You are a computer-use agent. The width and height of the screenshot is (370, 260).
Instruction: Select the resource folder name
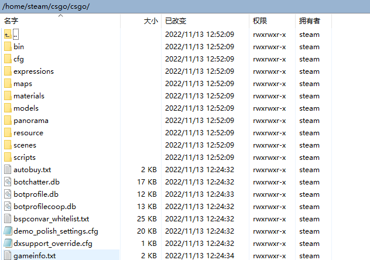tap(28, 133)
